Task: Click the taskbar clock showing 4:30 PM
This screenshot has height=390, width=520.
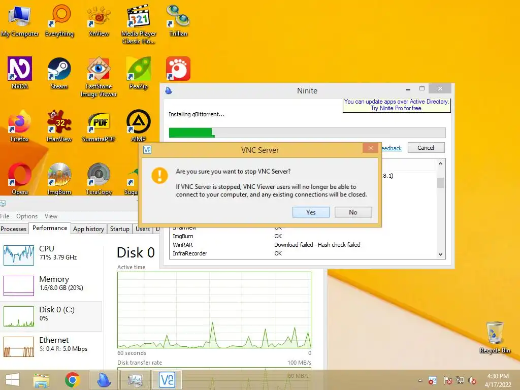Action: pos(498,380)
